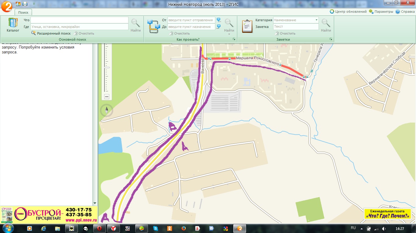
Task: Open the mail envelope taskbar icon
Action: tap(212, 228)
